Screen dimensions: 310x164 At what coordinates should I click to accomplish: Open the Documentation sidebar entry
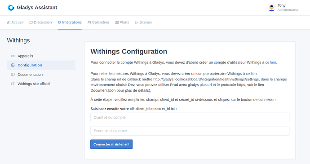pyautogui.click(x=41, y=75)
